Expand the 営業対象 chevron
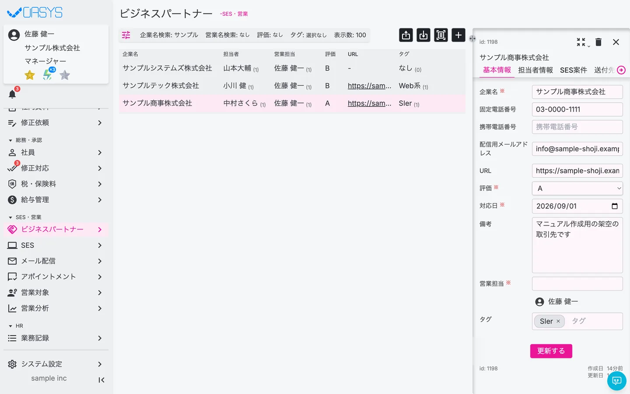The height and width of the screenshot is (394, 630). click(x=100, y=292)
